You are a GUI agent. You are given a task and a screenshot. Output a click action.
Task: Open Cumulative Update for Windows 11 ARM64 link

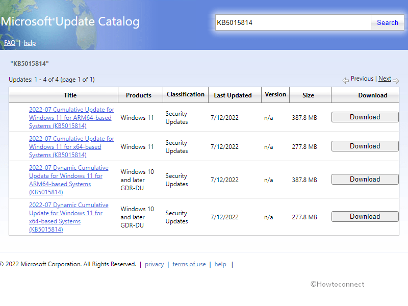pyautogui.click(x=71, y=118)
